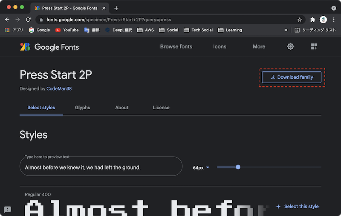
Task: Click the preview text input field
Action: (x=101, y=166)
